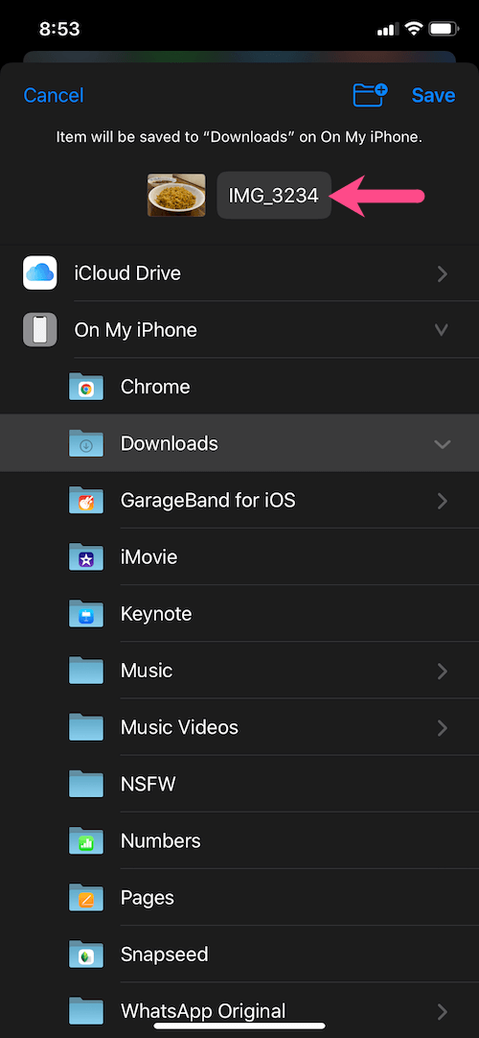Image resolution: width=479 pixels, height=1038 pixels.
Task: Tap the GarageBand for iOS folder icon
Action: [x=86, y=501]
